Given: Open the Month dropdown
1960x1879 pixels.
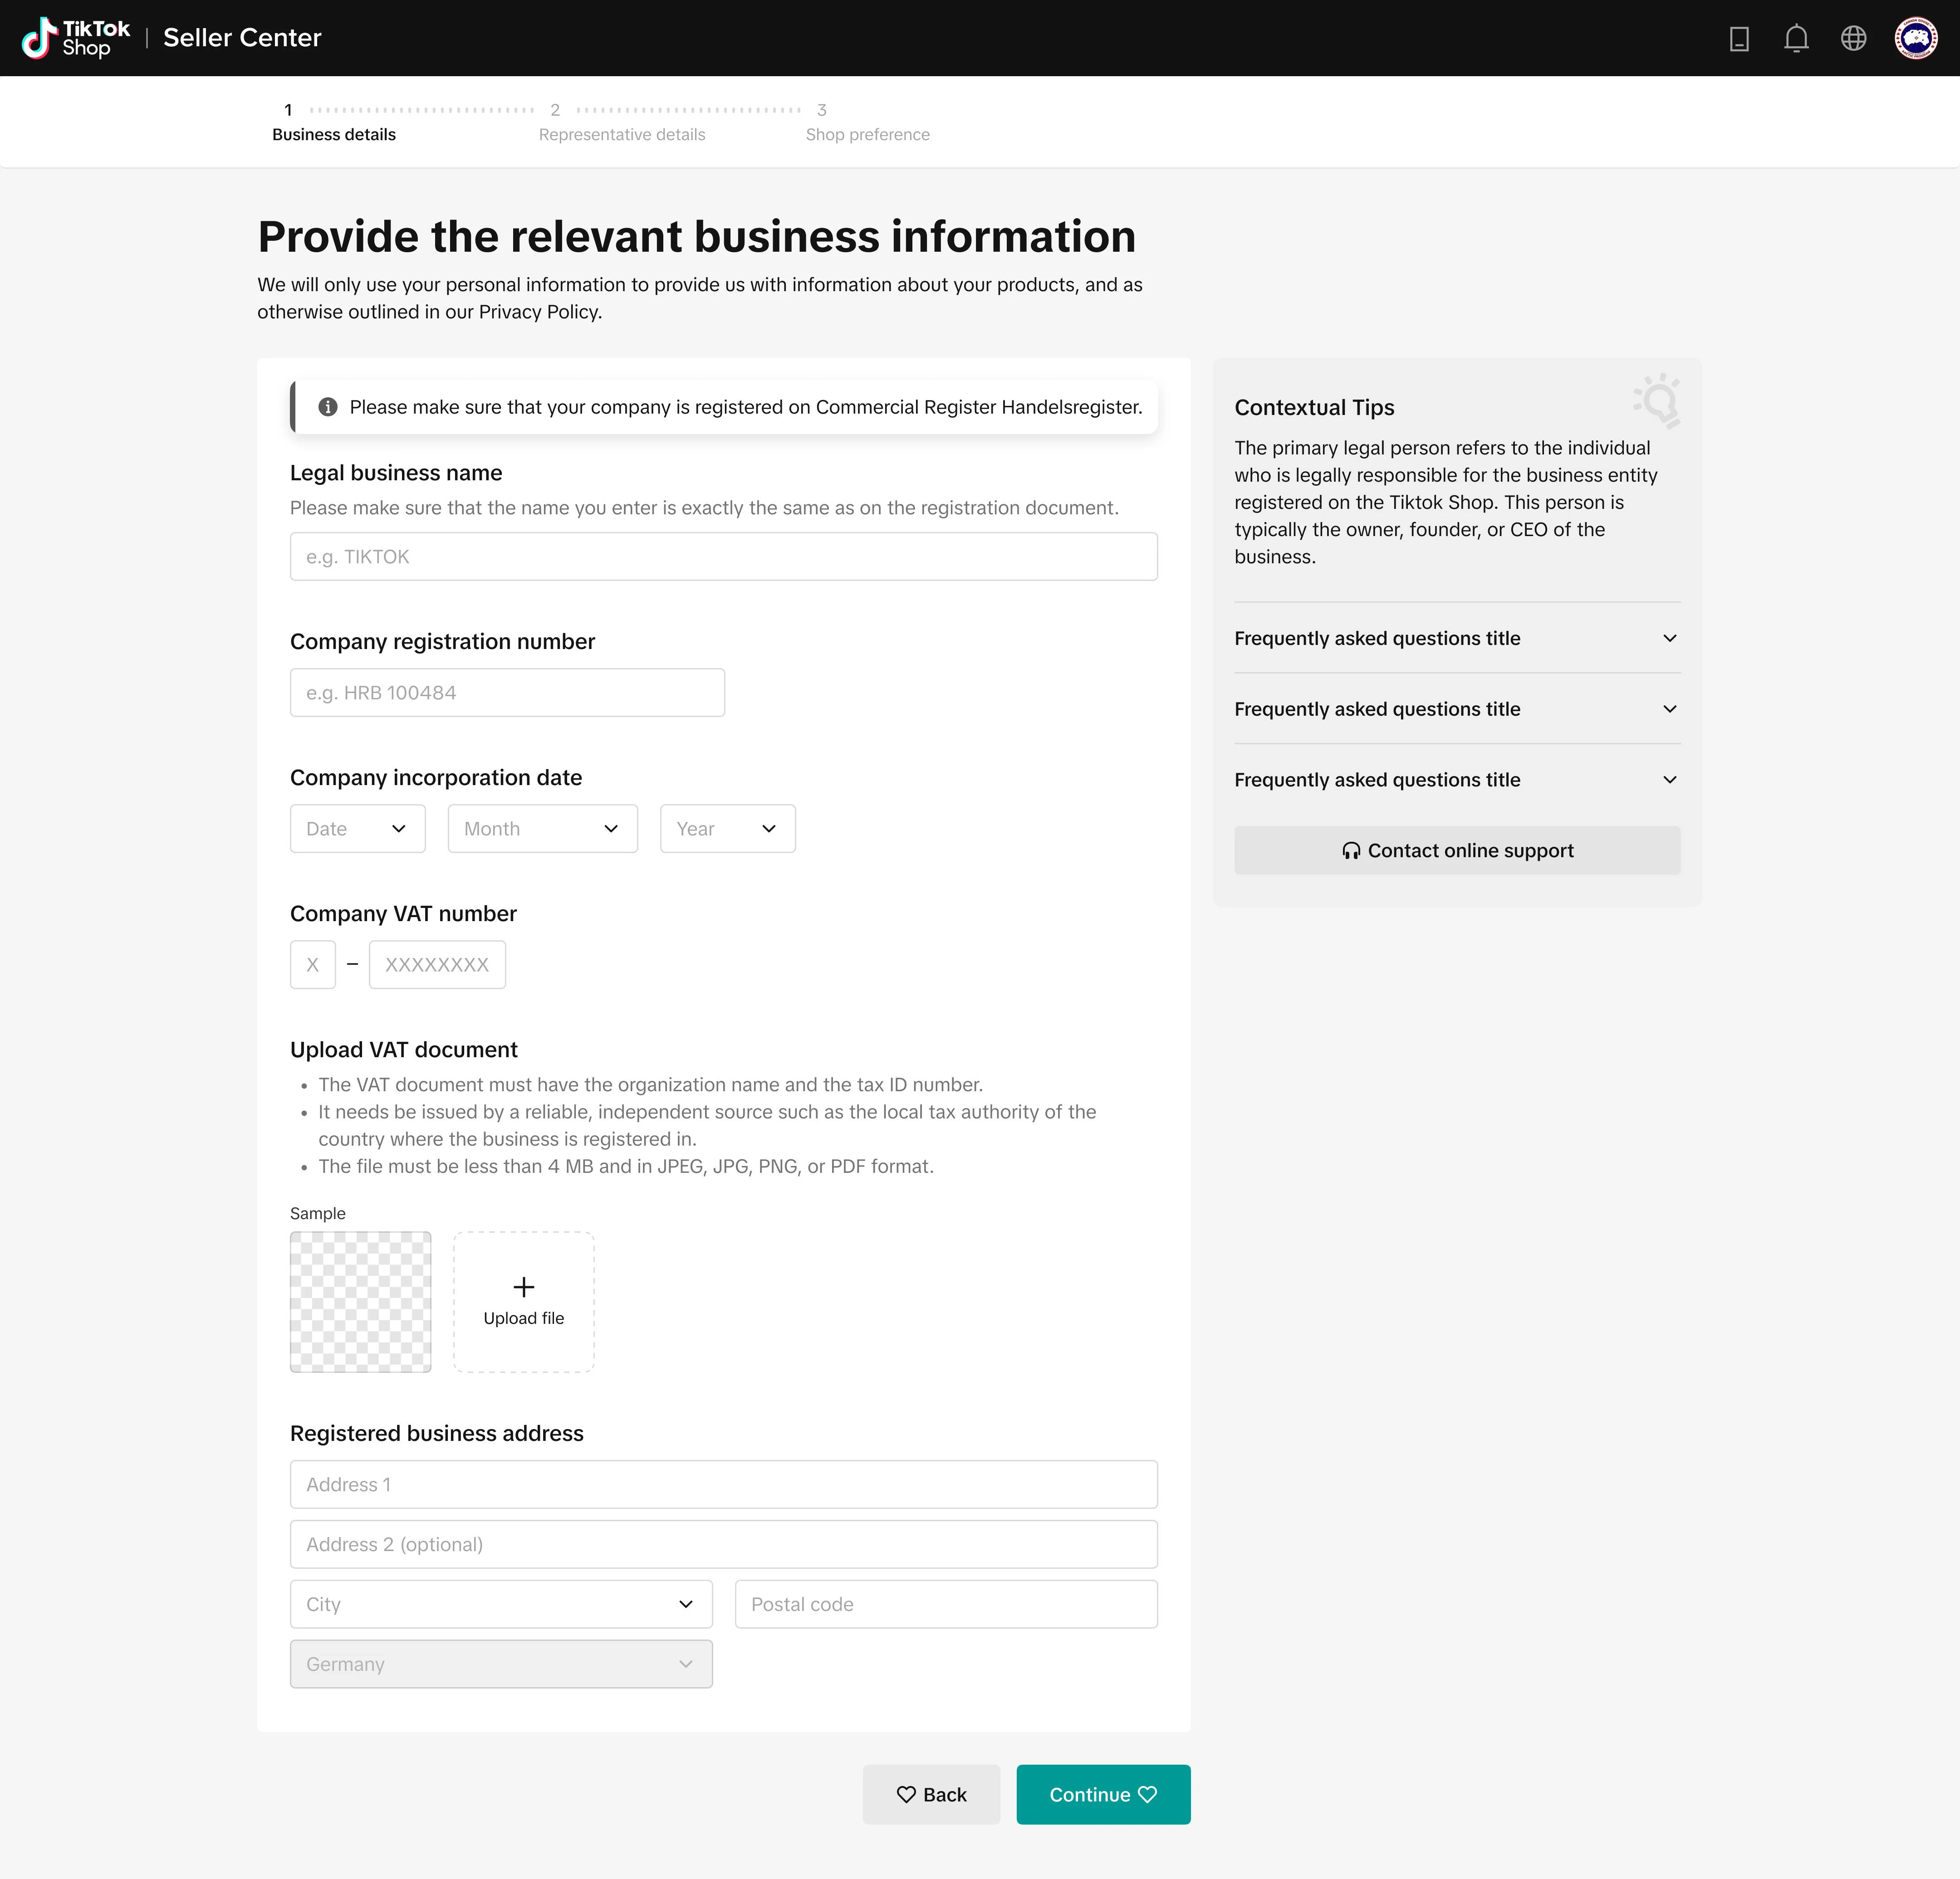Looking at the screenshot, I should (x=542, y=829).
